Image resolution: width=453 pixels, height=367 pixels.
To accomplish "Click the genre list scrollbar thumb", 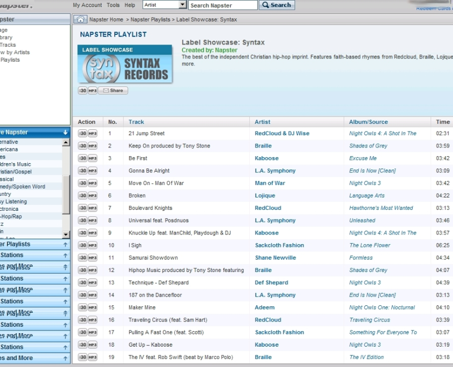I will (x=66, y=194).
